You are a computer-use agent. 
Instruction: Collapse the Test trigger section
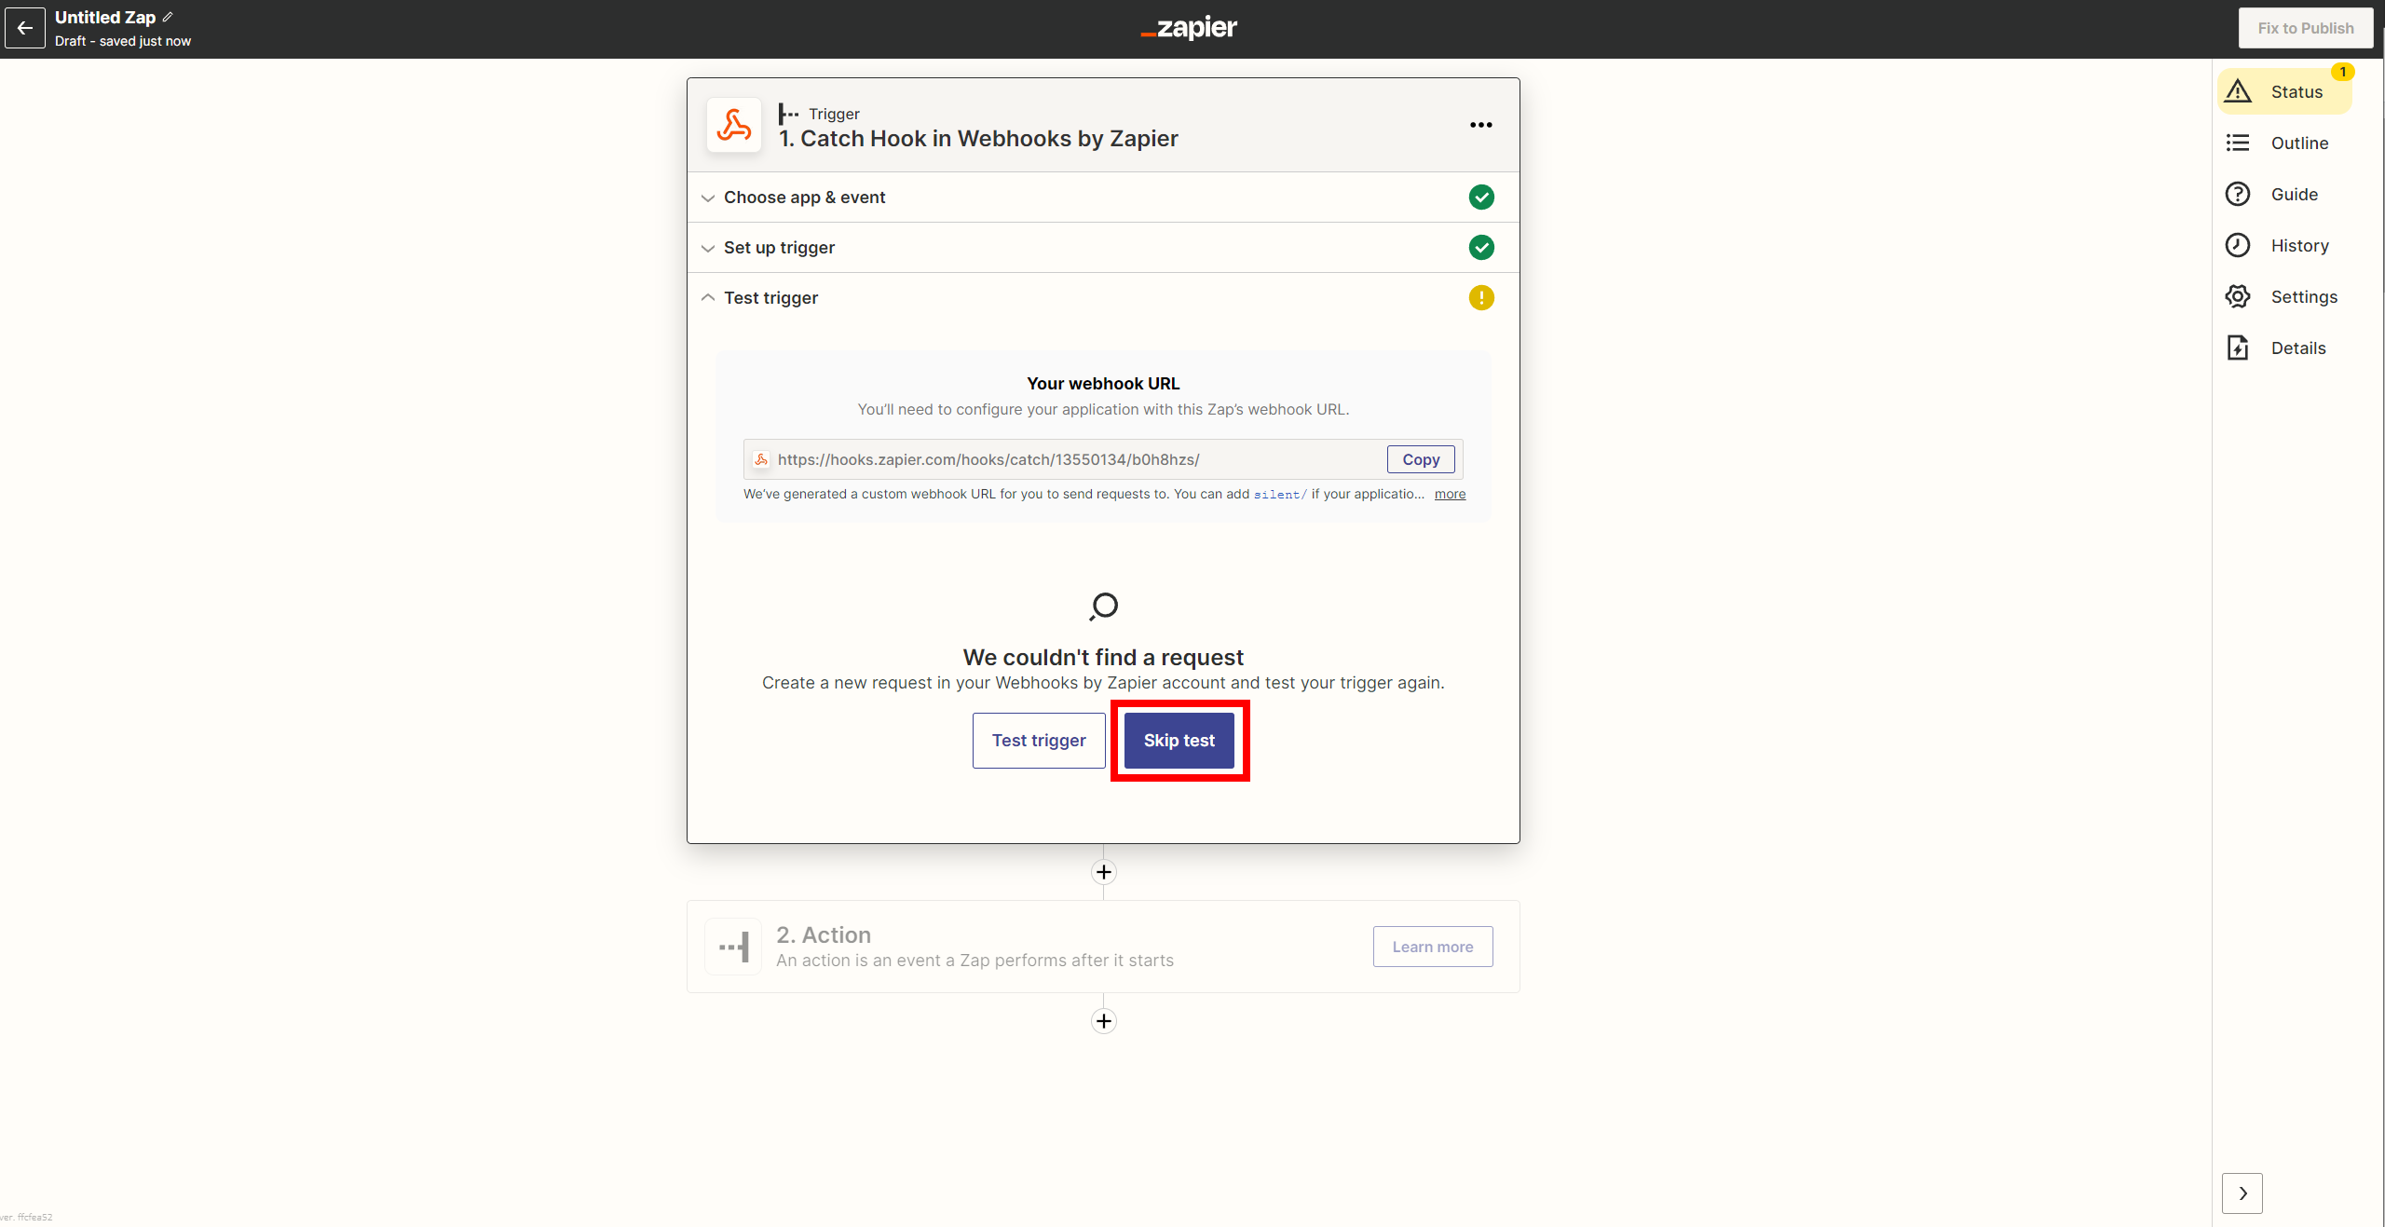770,298
